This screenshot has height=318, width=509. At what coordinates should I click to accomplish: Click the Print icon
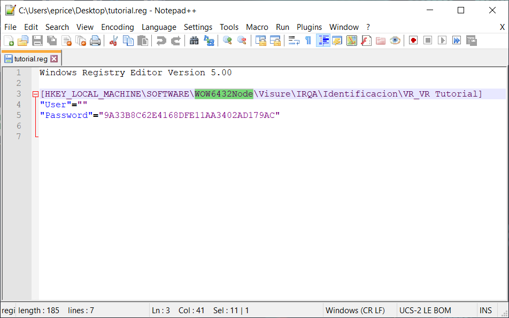(x=95, y=41)
